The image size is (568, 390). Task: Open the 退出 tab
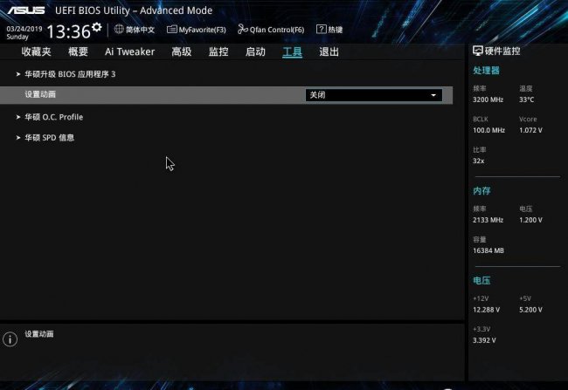pyautogui.click(x=329, y=51)
